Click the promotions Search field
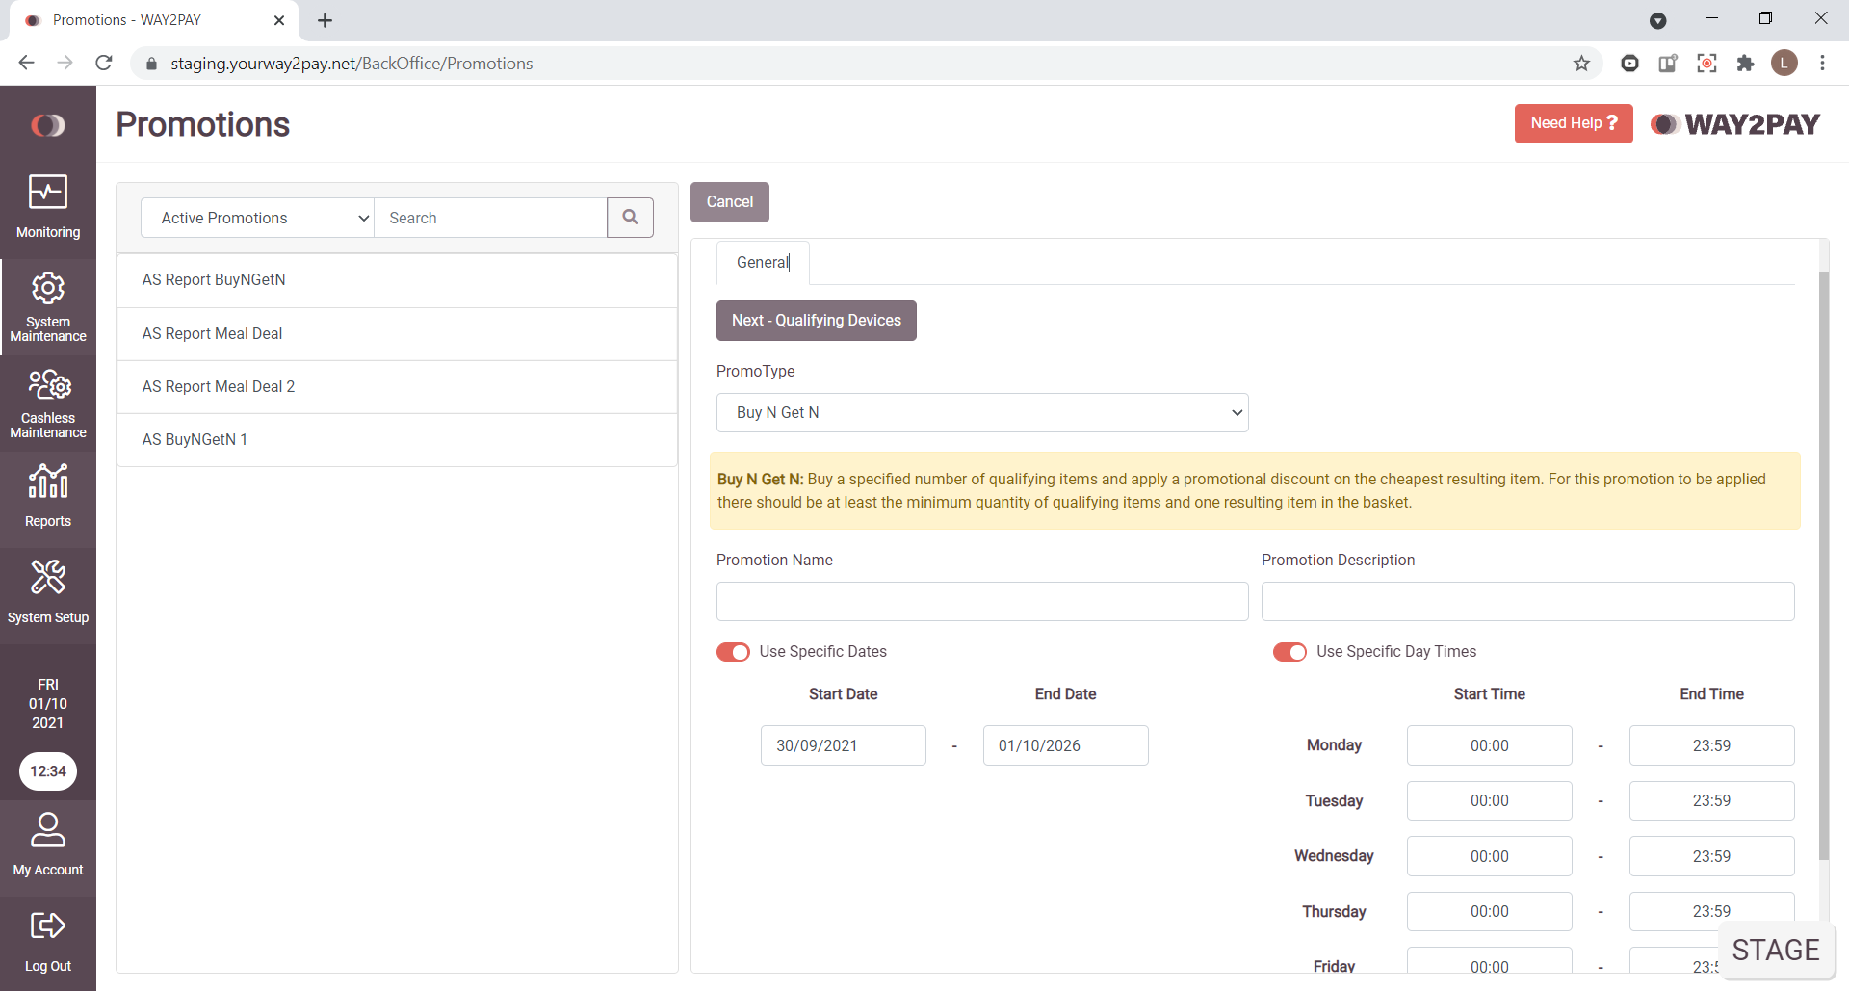Image resolution: width=1849 pixels, height=991 pixels. pos(490,218)
